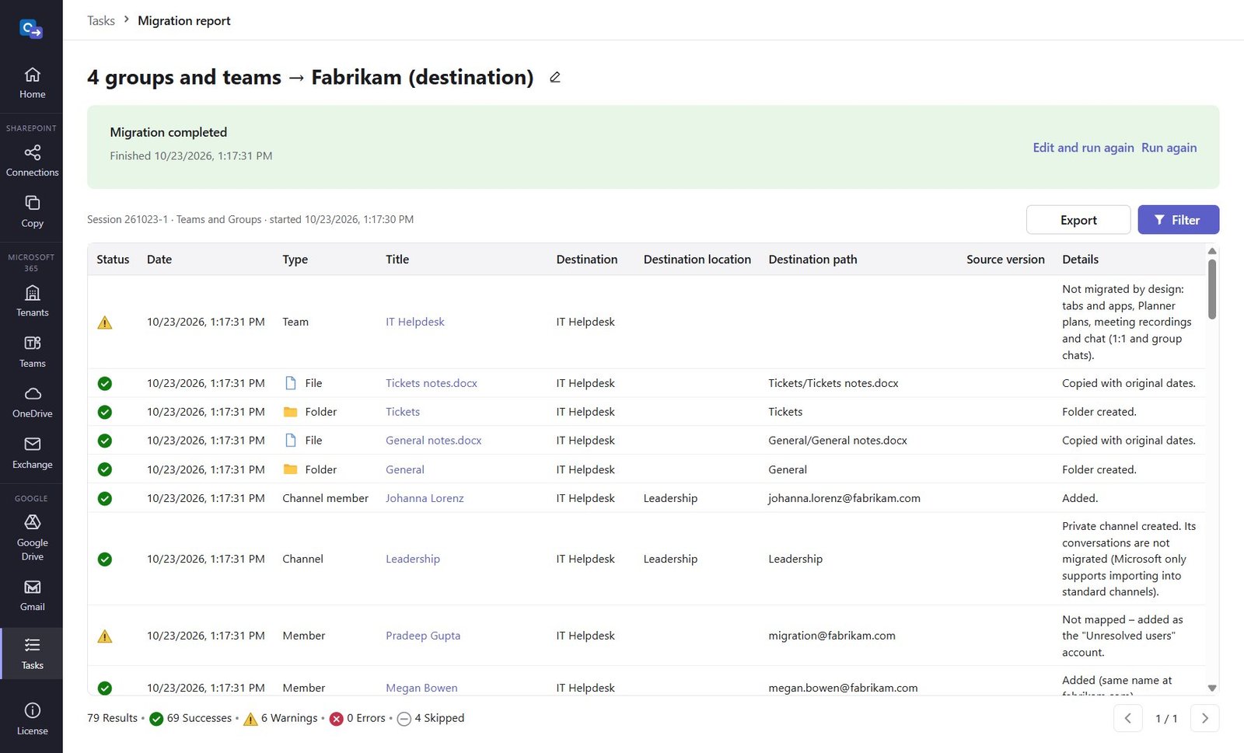
Task: Click the Export button
Action: [1078, 220]
